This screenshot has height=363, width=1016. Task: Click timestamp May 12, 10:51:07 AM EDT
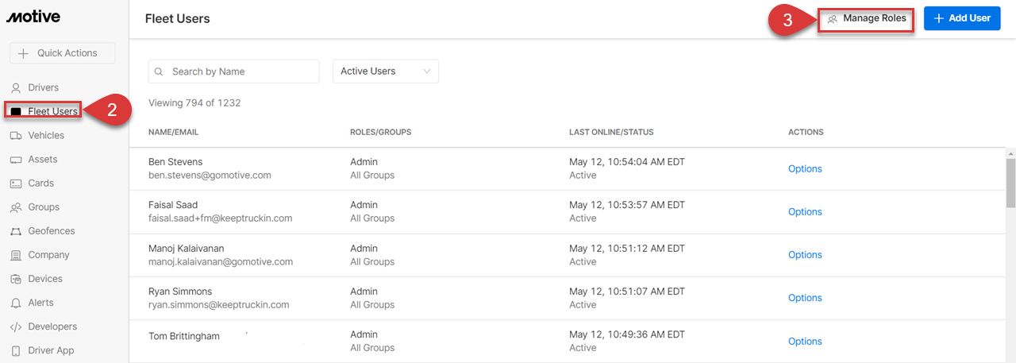627,292
